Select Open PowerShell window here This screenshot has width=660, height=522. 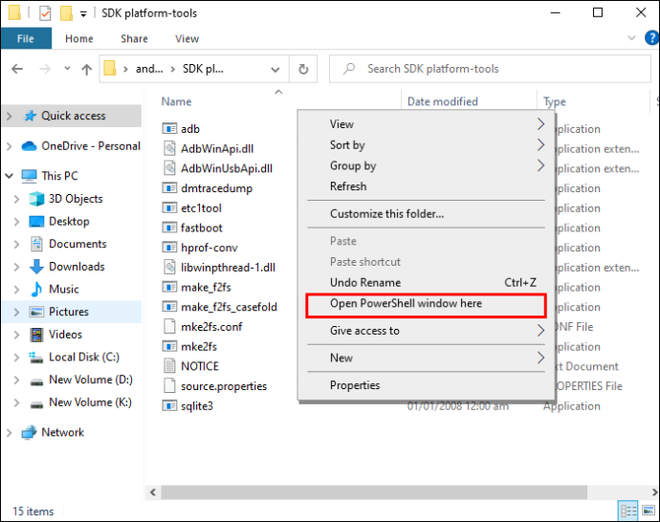pyautogui.click(x=426, y=303)
